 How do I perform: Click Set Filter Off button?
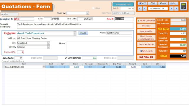tap(146, 57)
